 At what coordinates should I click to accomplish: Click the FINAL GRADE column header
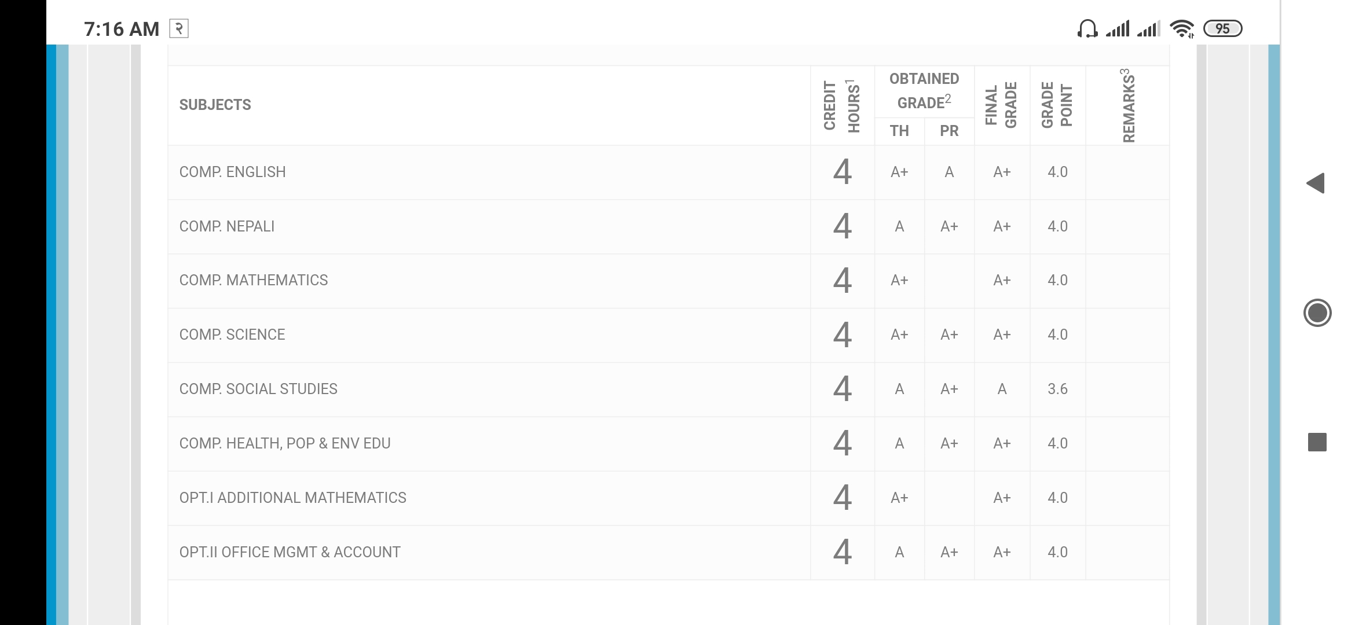[x=1001, y=105]
